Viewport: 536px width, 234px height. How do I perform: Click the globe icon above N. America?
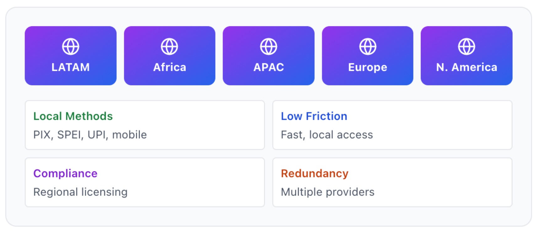(467, 47)
